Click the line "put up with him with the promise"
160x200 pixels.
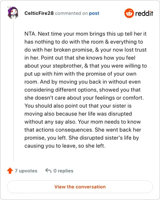(x=80, y=74)
